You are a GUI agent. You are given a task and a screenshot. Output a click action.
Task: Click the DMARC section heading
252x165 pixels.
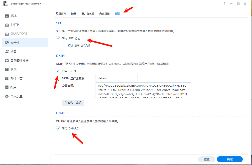click(x=62, y=113)
